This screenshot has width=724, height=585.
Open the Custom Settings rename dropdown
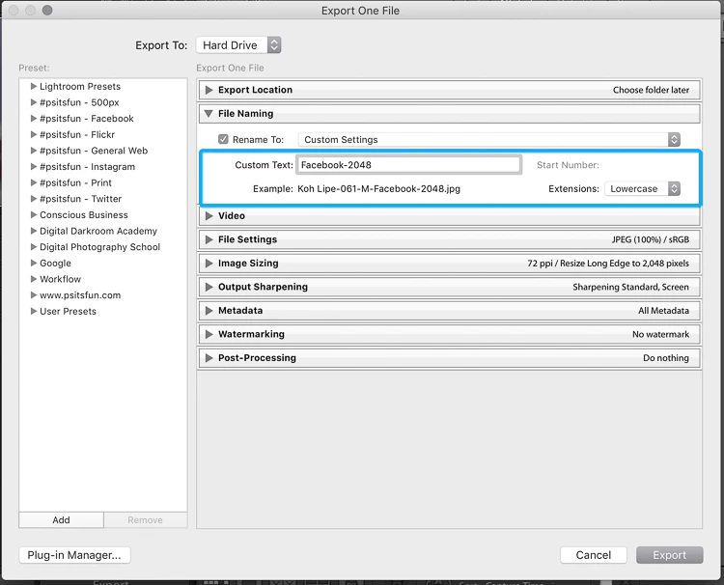pos(489,139)
